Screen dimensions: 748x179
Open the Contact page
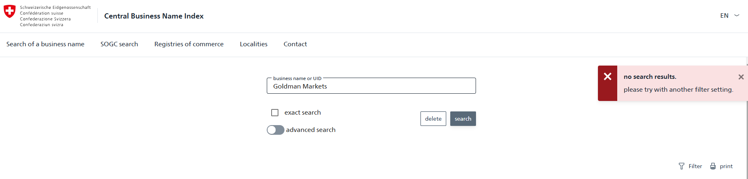(x=295, y=44)
